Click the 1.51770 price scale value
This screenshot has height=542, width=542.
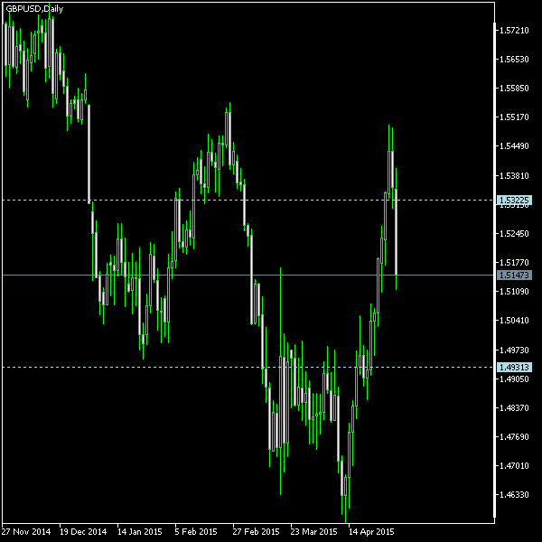click(514, 263)
